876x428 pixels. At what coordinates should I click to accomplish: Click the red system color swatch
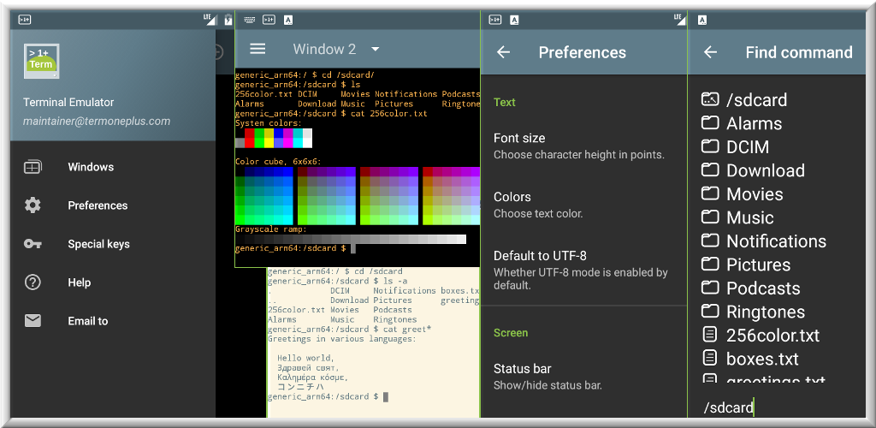click(249, 138)
